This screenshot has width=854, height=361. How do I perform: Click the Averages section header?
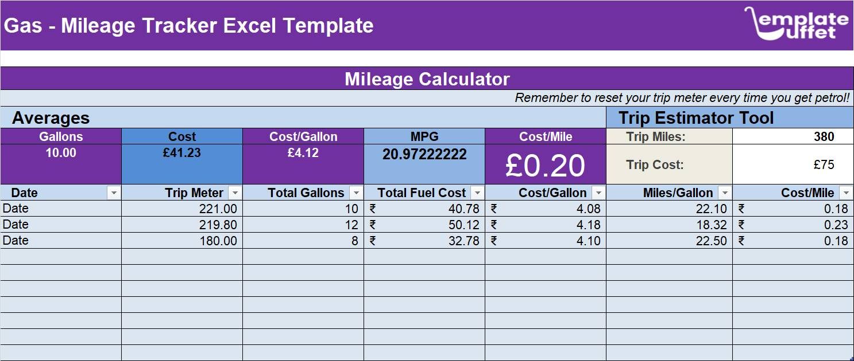pyautogui.click(x=52, y=117)
